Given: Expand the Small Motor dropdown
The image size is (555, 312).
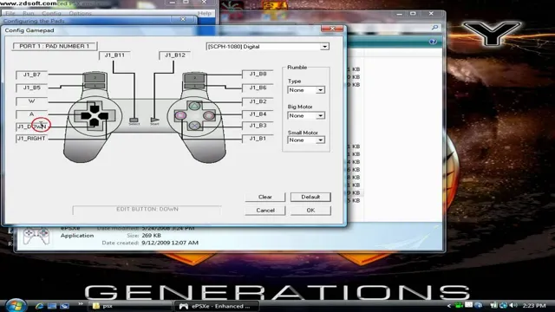Looking at the screenshot, I should [x=320, y=140].
